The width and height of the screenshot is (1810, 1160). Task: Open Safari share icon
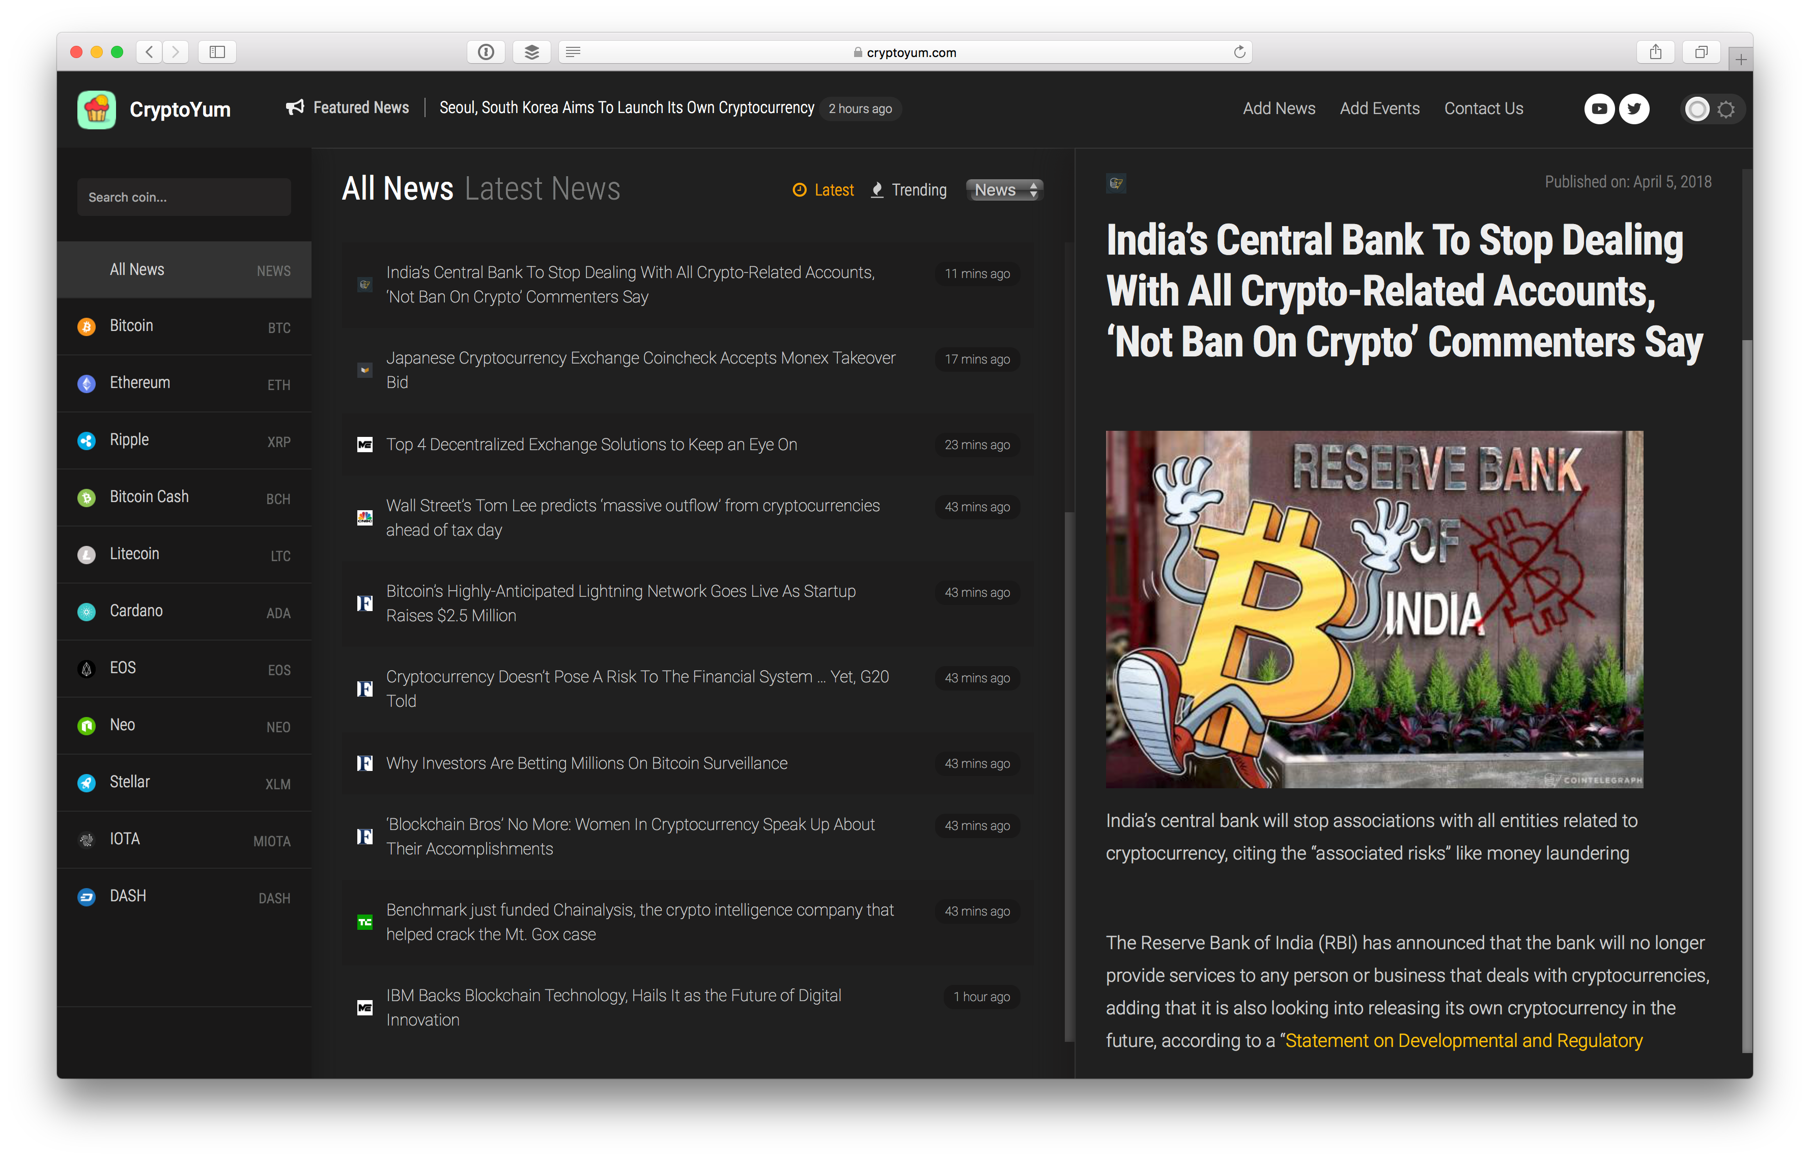click(1655, 52)
